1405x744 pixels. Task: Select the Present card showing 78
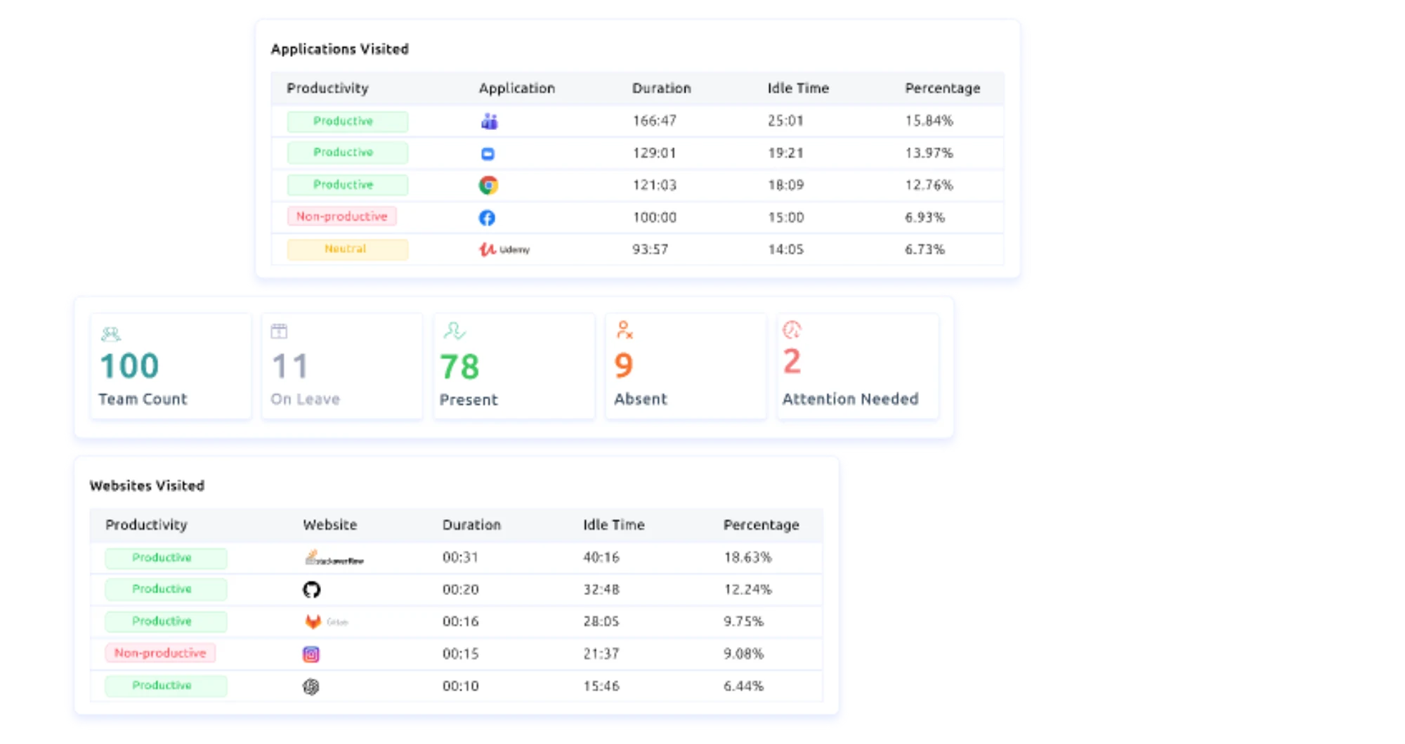(x=514, y=367)
